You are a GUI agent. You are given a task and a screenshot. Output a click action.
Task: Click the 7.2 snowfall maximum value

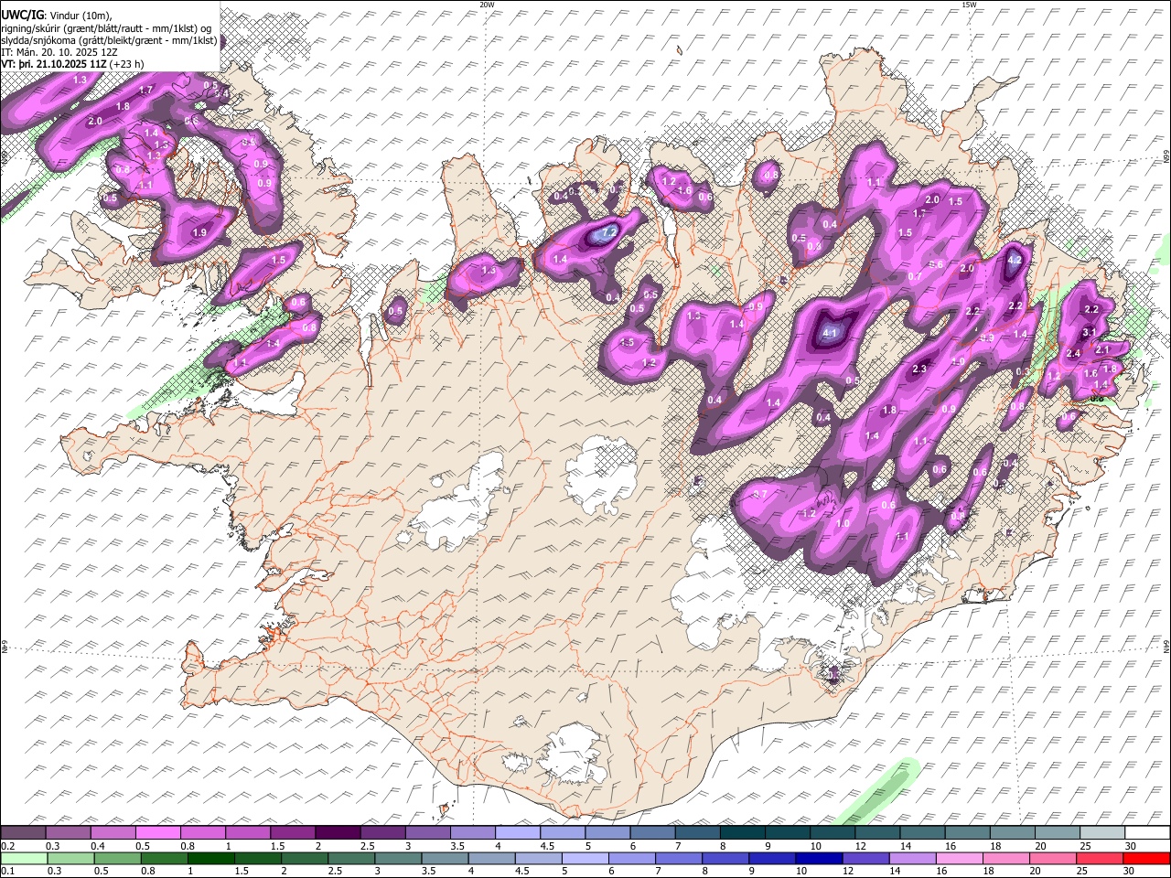coord(610,234)
